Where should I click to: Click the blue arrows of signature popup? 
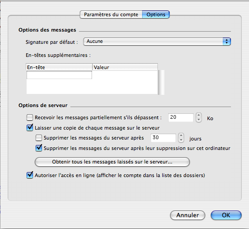tap(226, 42)
